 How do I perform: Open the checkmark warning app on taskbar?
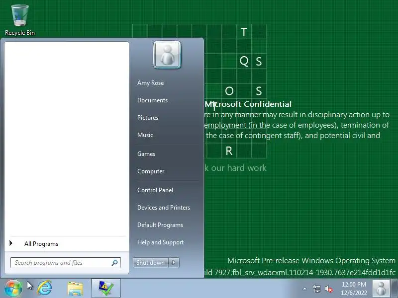click(106, 289)
